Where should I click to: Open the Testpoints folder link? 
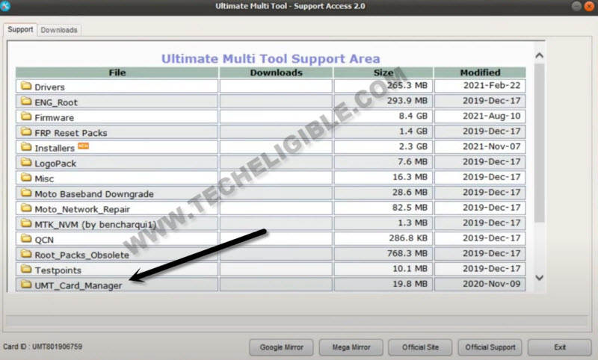[x=58, y=270]
